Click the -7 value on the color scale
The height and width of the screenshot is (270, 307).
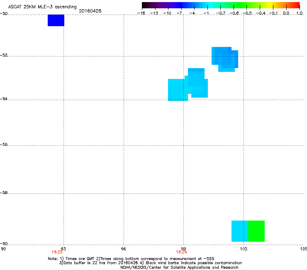click(x=179, y=13)
